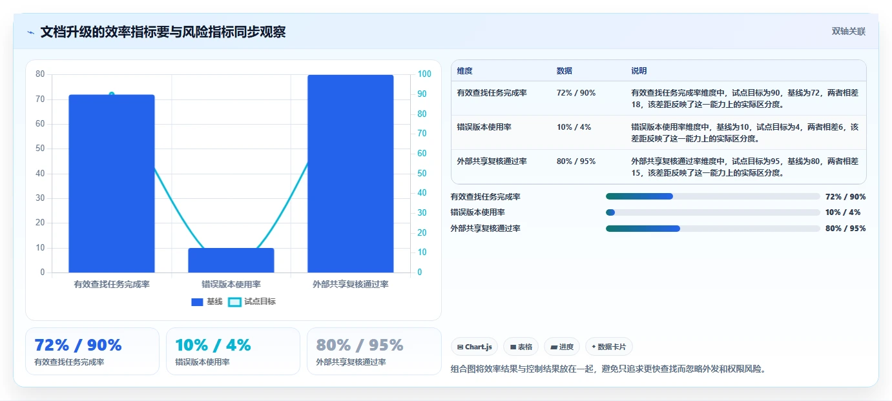Click the 有效查找任务完成率 progress bar
This screenshot has height=401, width=892.
pos(713,196)
